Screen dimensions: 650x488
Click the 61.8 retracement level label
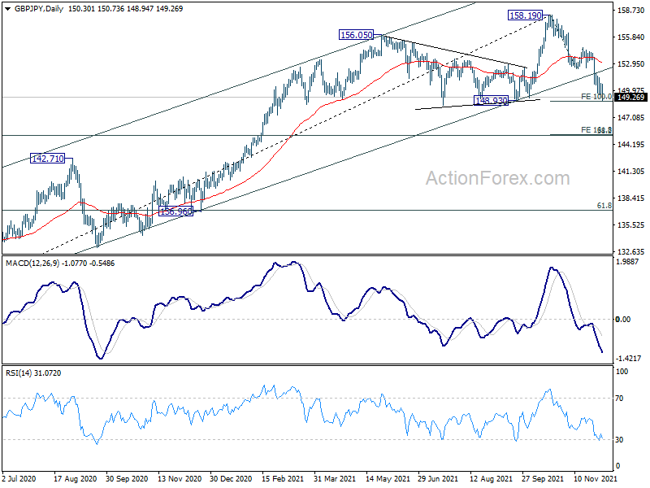pyautogui.click(x=604, y=206)
